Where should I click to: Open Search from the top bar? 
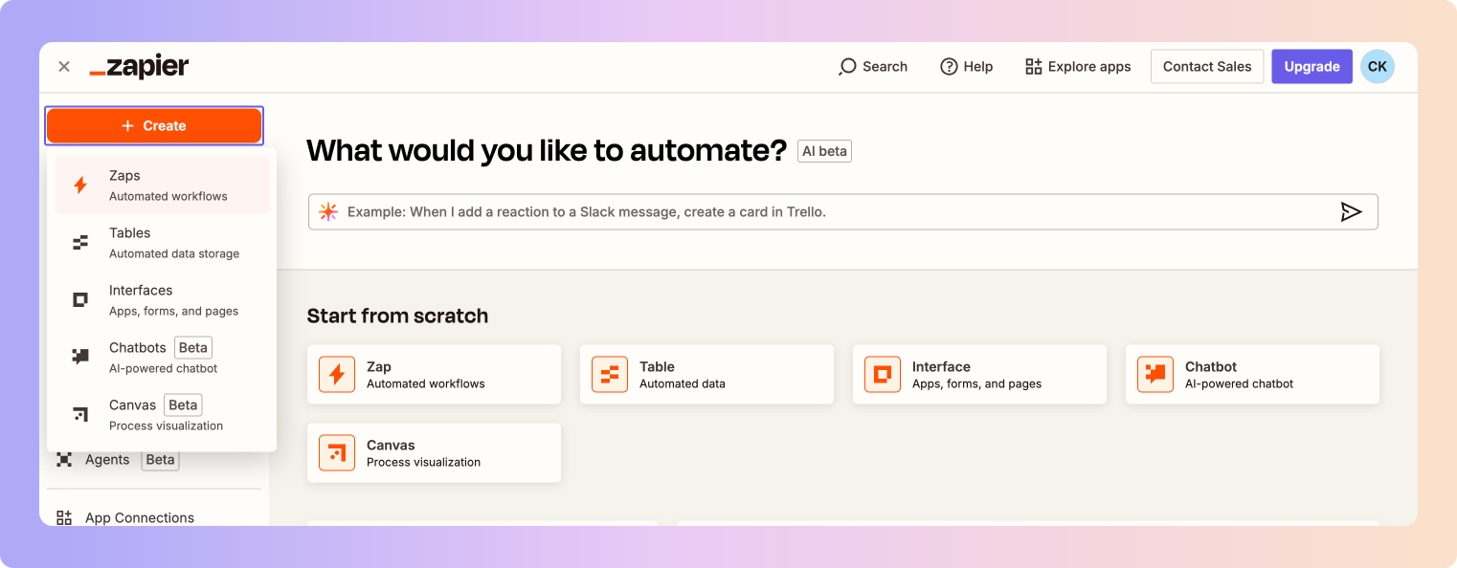tap(872, 67)
